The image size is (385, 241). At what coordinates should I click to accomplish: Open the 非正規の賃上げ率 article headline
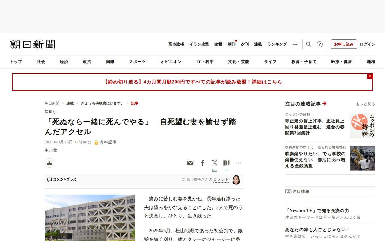click(x=315, y=127)
